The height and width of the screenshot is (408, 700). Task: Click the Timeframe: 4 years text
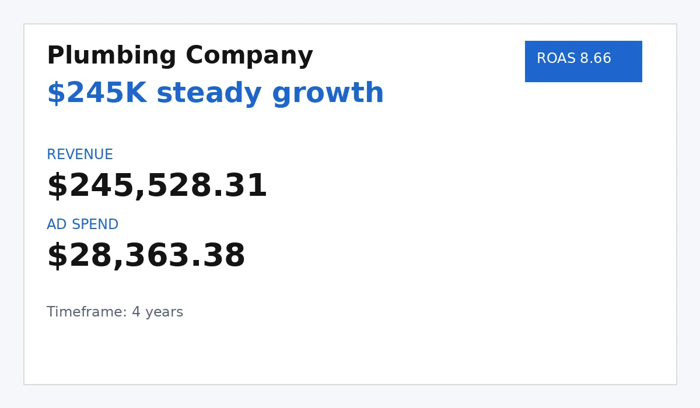tap(115, 312)
